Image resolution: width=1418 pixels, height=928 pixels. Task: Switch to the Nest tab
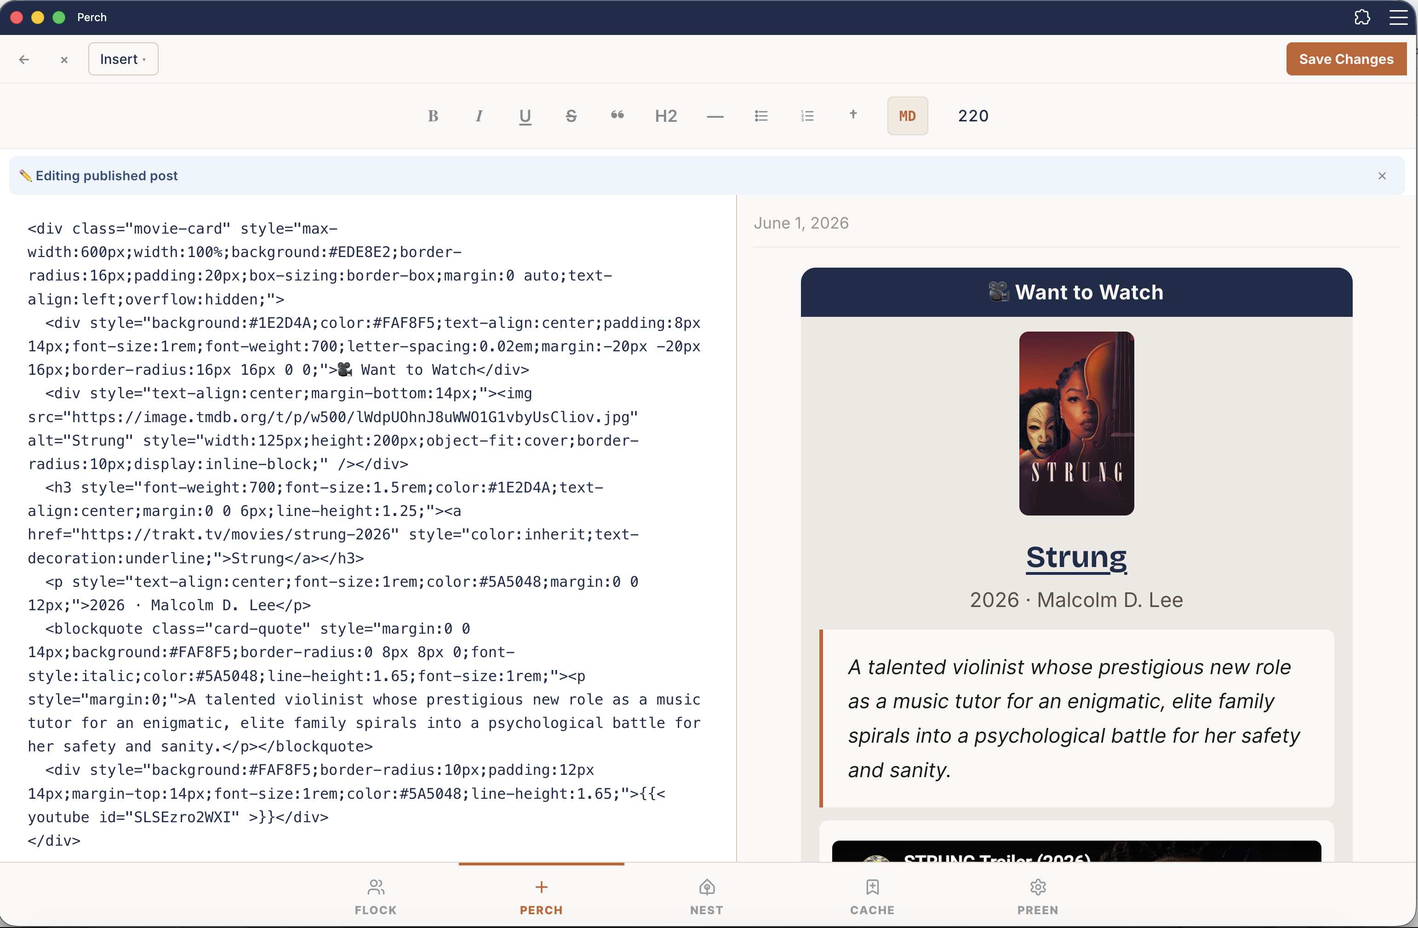point(707,896)
